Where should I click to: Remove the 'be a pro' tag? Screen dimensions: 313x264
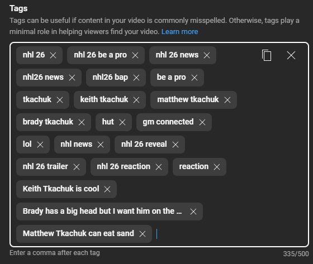pos(195,78)
